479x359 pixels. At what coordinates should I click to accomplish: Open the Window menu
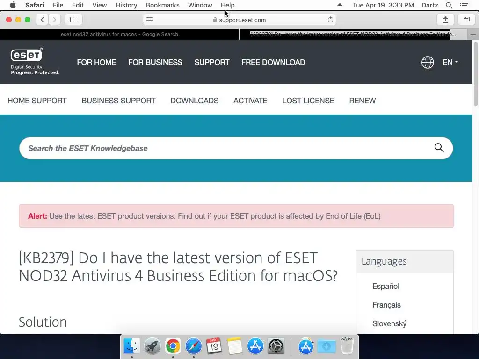pos(200,5)
